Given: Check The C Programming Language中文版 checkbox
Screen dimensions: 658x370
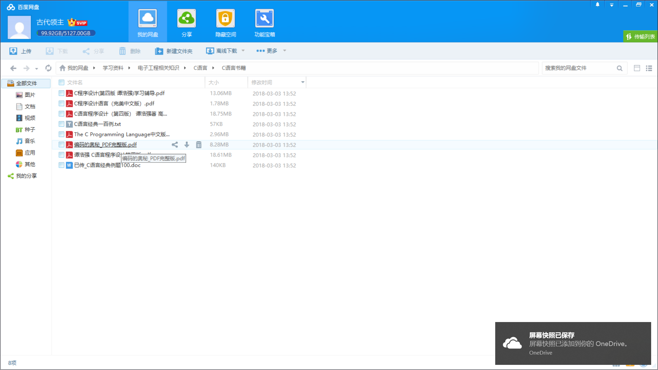Looking at the screenshot, I should point(61,134).
